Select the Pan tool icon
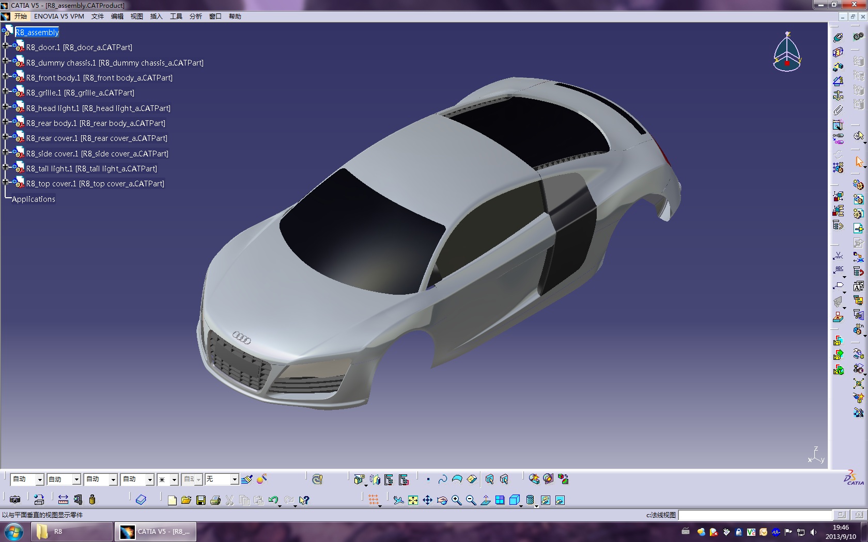This screenshot has height=542, width=868. click(x=427, y=500)
